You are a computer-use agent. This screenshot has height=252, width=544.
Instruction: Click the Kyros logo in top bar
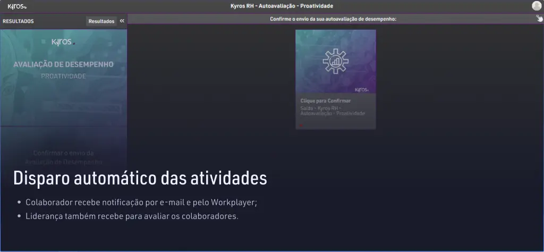(x=17, y=6)
